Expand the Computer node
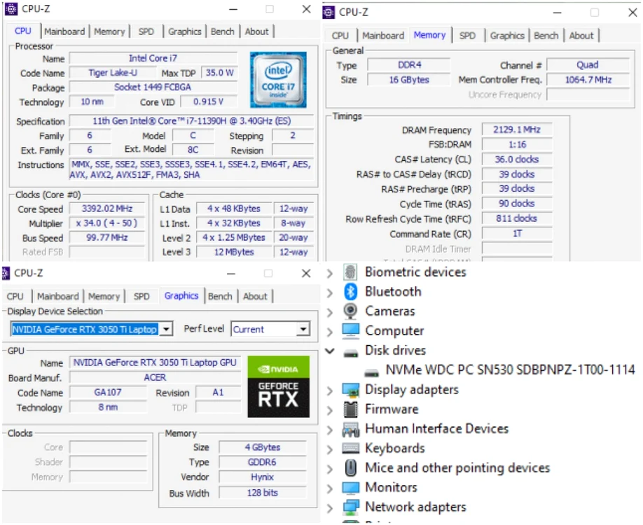The image size is (643, 525). [x=330, y=331]
